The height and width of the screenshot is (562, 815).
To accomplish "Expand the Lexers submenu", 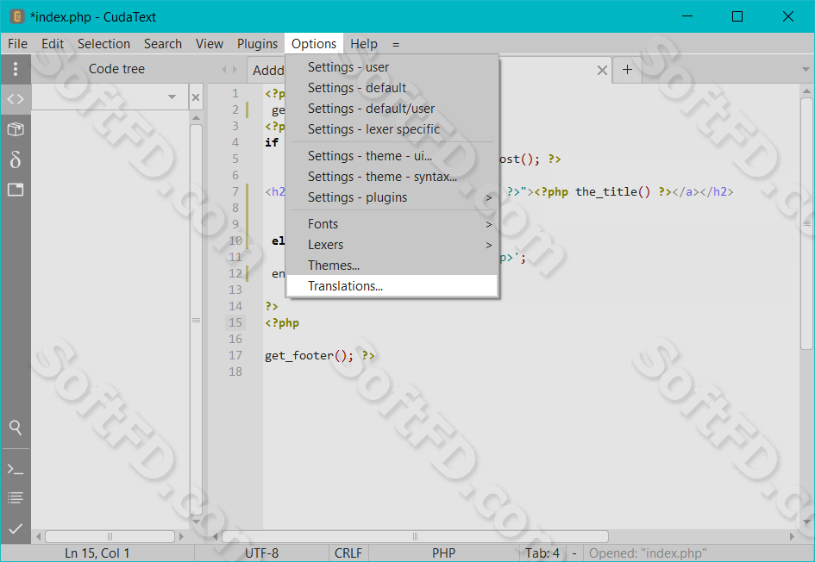I will point(392,245).
